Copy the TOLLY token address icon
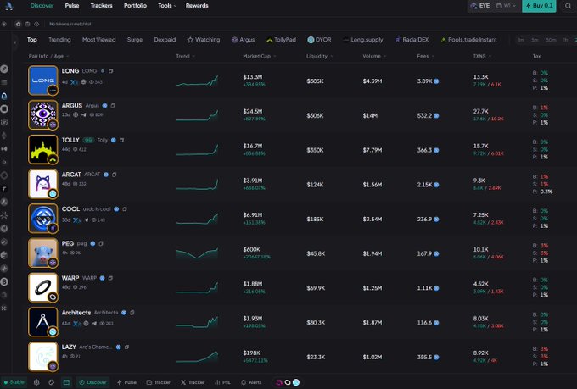The image size is (577, 389). click(122, 140)
